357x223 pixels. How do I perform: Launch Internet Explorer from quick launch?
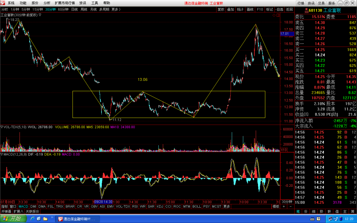pos(32,219)
